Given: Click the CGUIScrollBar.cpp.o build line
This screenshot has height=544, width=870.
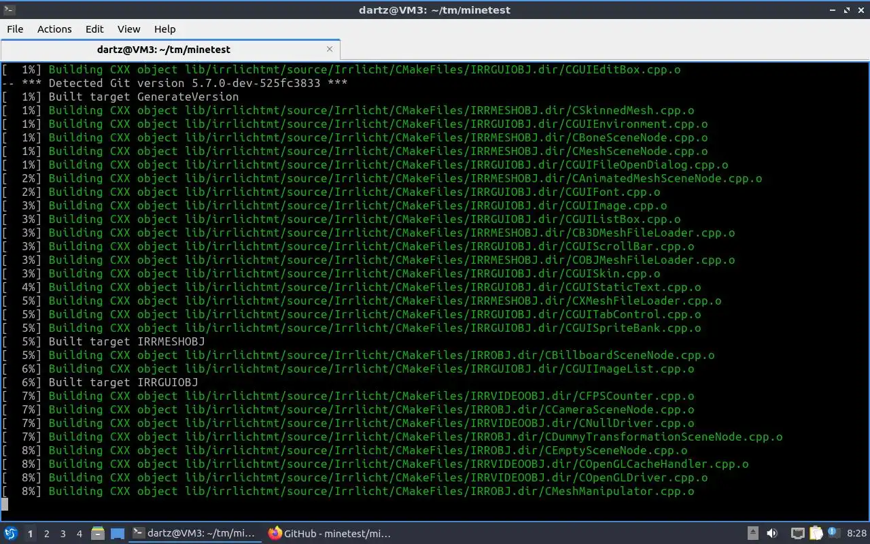Looking at the screenshot, I should [x=348, y=246].
